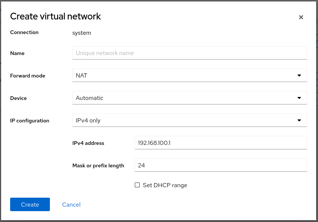
Task: Enable the Set DHCP range checkbox
Action: (x=137, y=185)
